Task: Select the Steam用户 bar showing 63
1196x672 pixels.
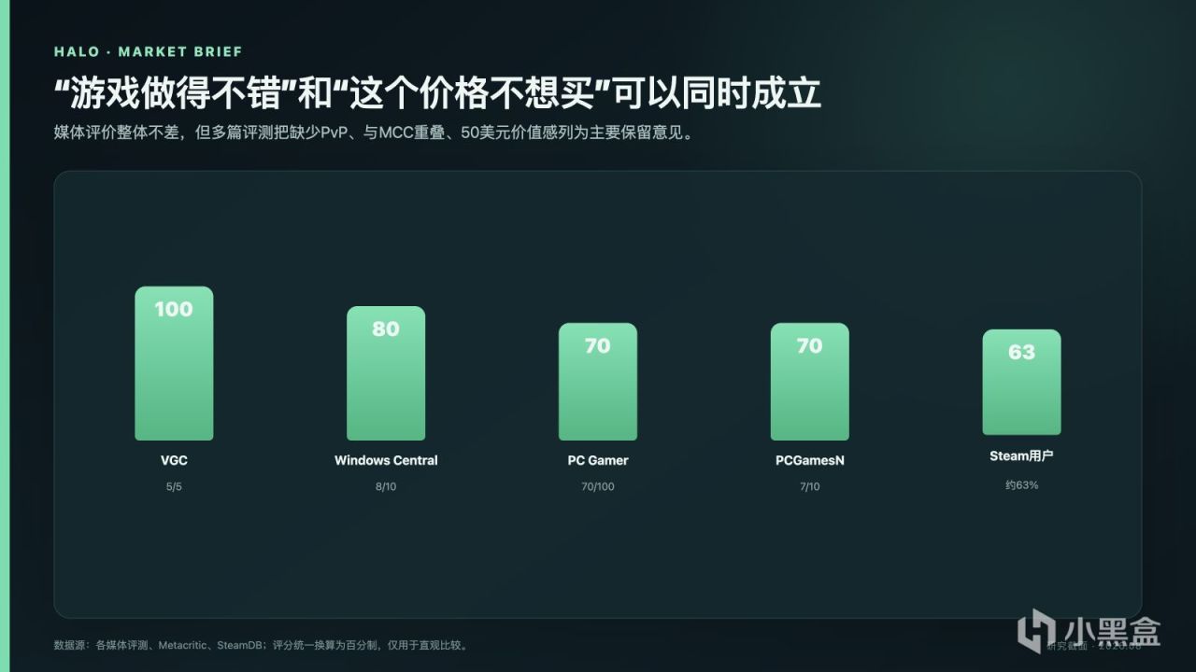Action: (x=1021, y=383)
